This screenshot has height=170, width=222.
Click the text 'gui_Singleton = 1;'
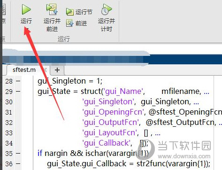coord(70,81)
